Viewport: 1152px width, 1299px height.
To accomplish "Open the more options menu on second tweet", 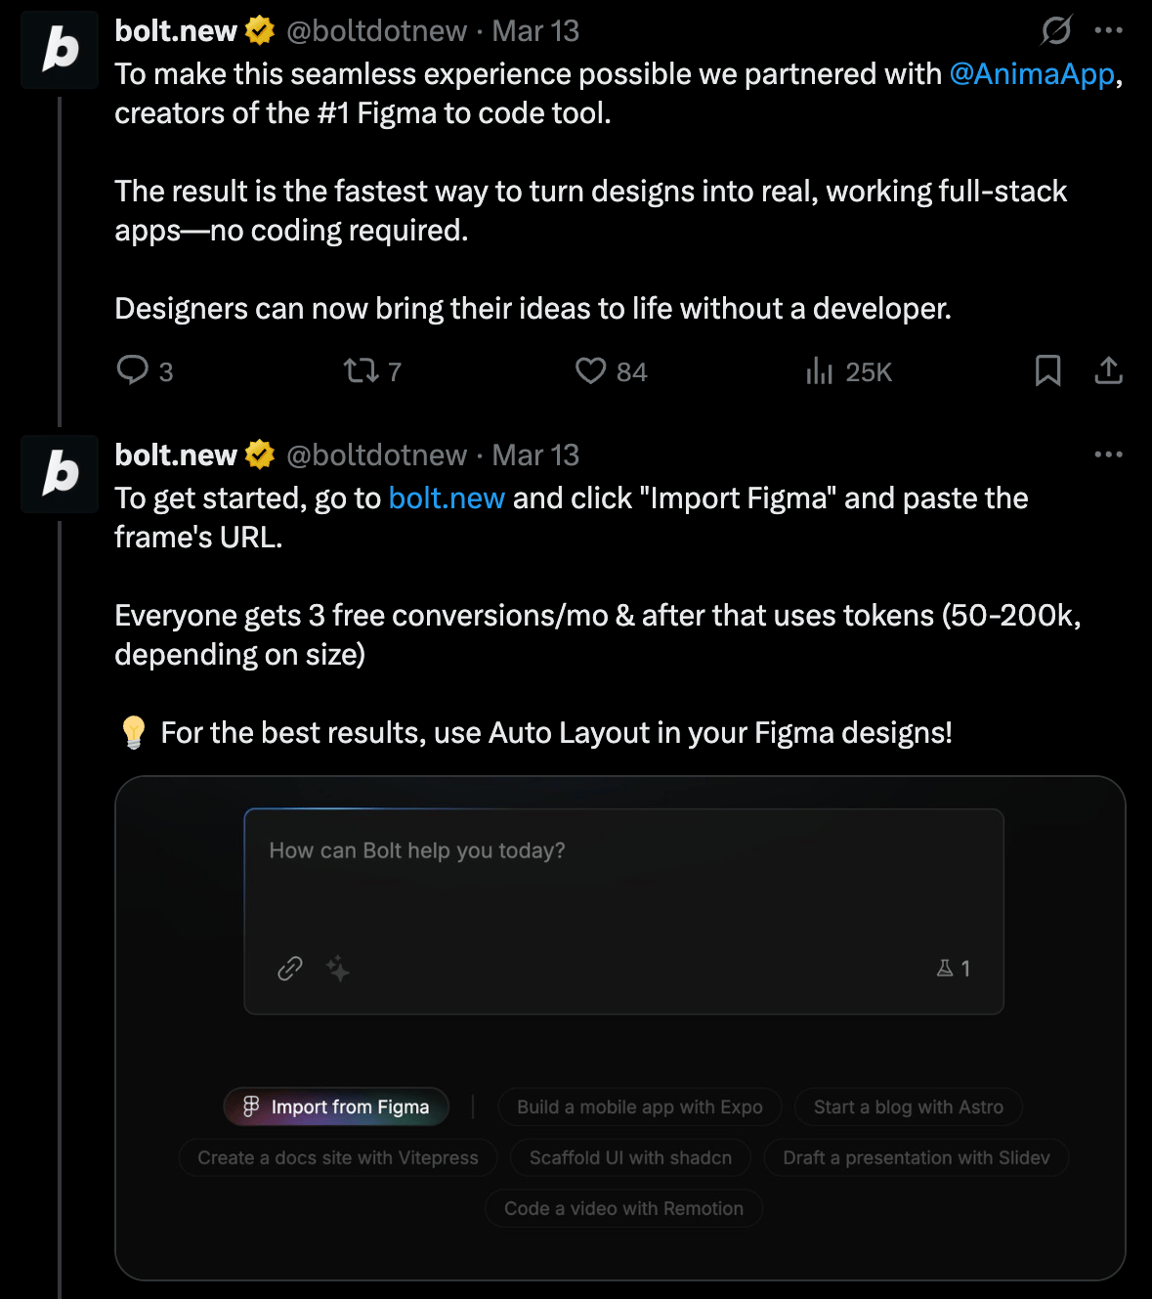I will tap(1108, 455).
